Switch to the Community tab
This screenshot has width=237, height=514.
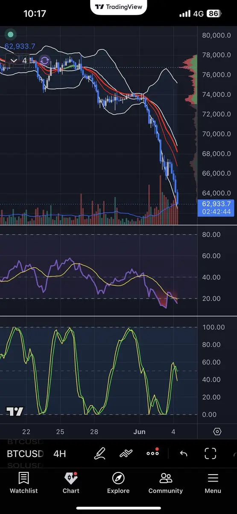[x=166, y=483]
